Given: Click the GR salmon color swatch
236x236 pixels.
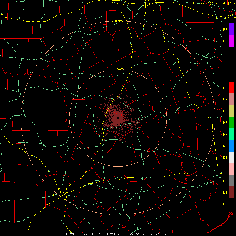Looking at the screenshot, I should [232, 99].
